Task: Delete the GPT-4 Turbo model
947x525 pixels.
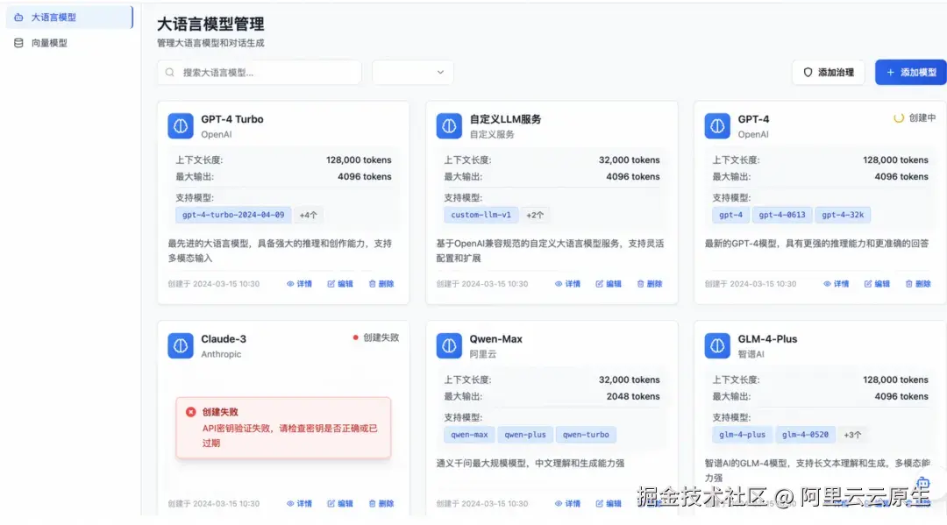Action: tap(381, 284)
